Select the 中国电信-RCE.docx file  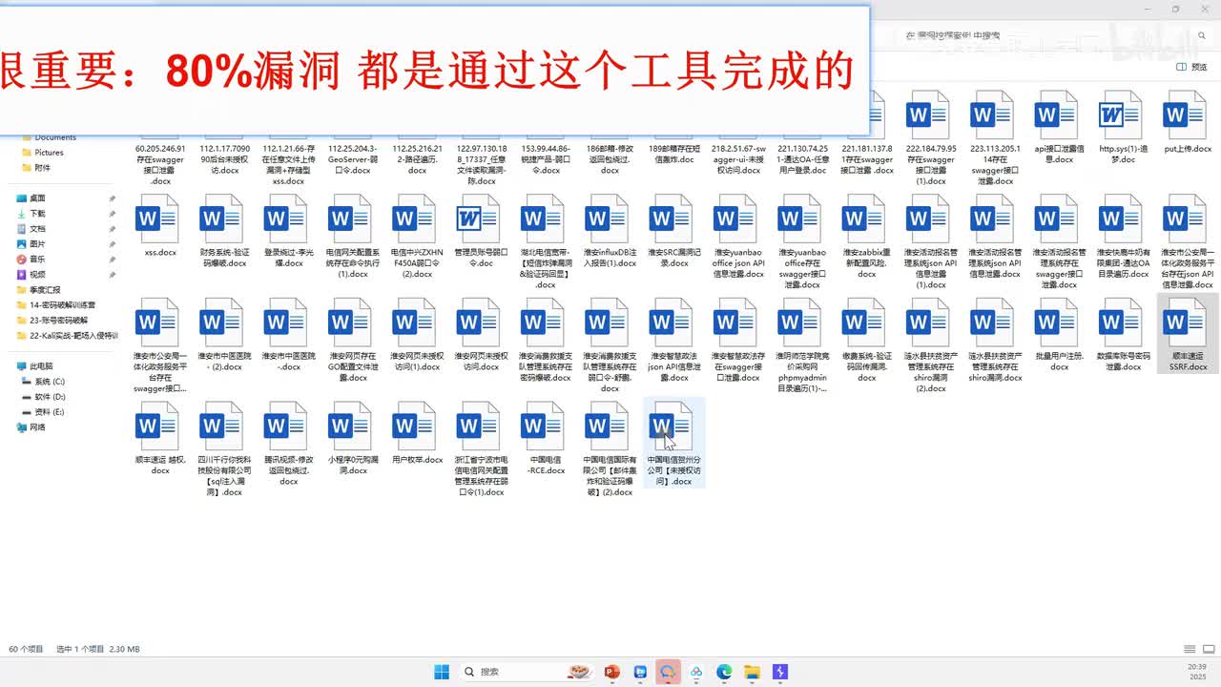(546, 439)
